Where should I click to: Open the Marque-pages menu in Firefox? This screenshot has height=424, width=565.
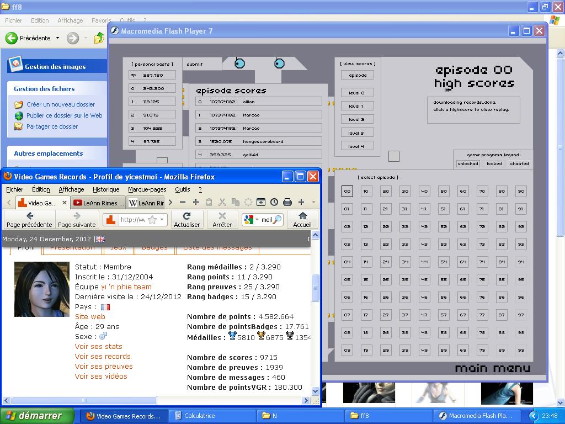point(146,189)
